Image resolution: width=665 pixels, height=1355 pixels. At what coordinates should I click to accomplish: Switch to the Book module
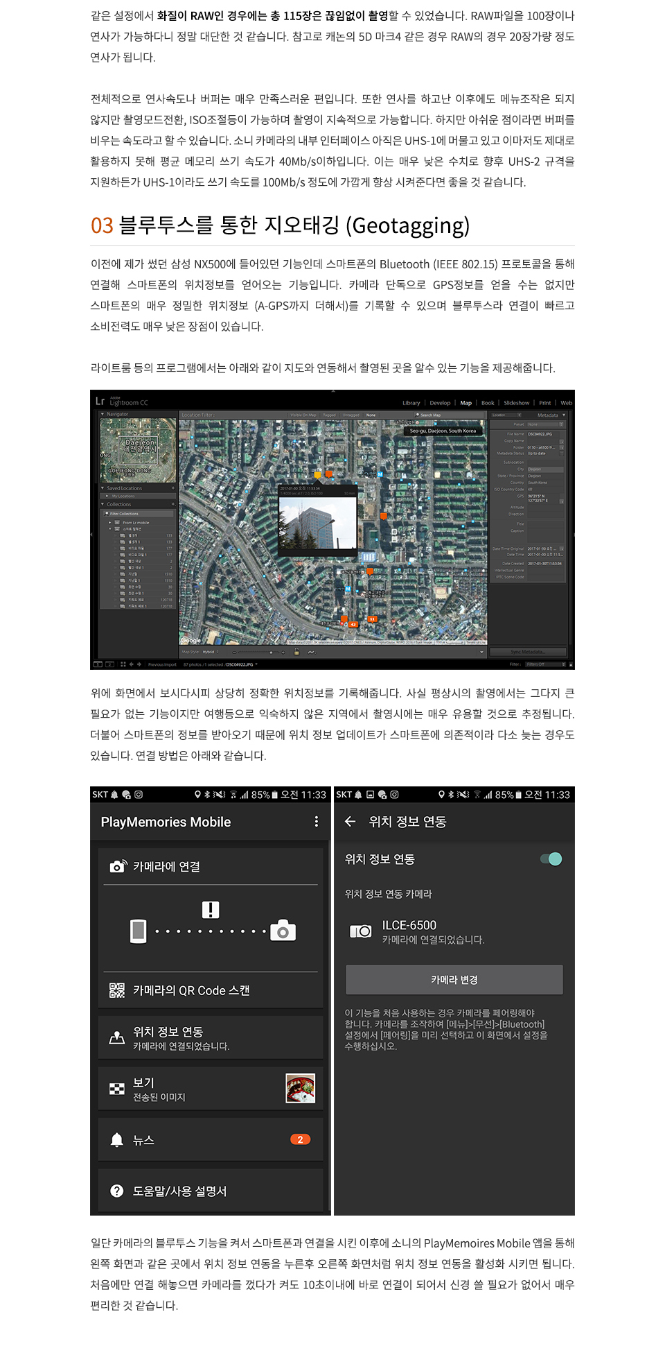tap(488, 403)
